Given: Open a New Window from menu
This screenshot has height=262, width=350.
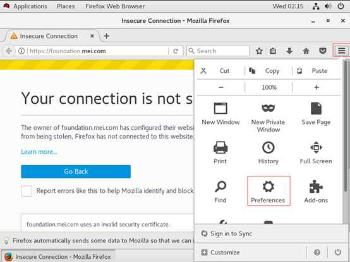Looking at the screenshot, I should coord(220,114).
